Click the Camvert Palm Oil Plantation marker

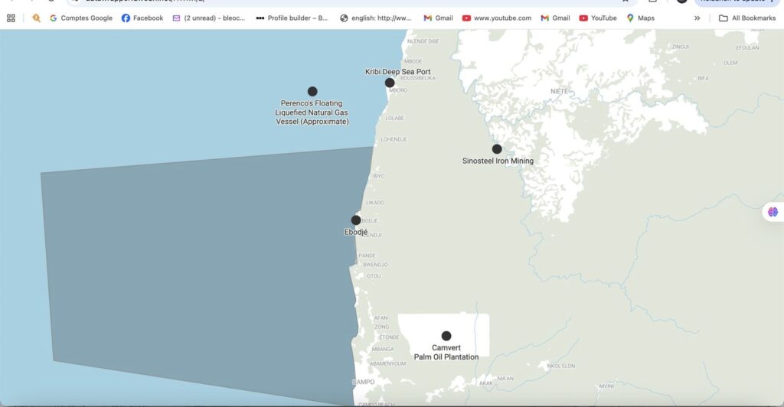(446, 336)
